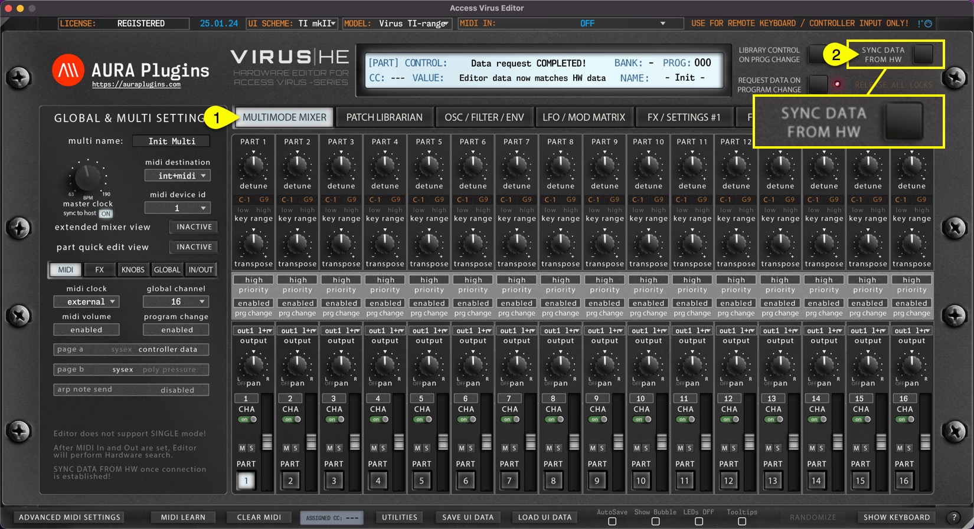Click the Part 3 transpose knob
Image resolution: width=974 pixels, height=529 pixels.
[x=341, y=243]
